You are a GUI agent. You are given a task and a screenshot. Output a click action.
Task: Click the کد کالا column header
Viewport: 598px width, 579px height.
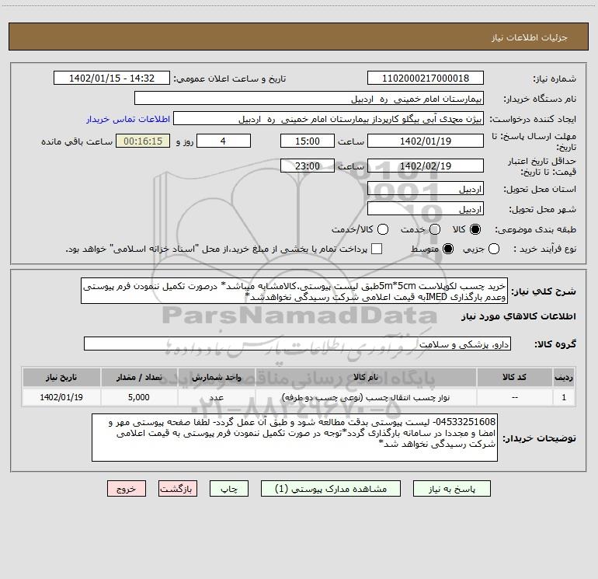[514, 377]
